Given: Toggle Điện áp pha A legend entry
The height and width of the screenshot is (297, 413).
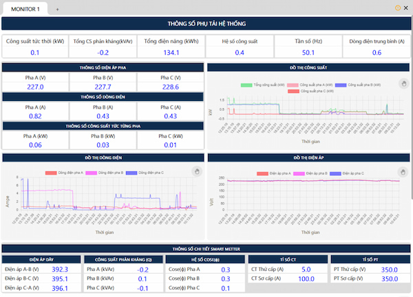Looking at the screenshot, I should pos(274,174).
